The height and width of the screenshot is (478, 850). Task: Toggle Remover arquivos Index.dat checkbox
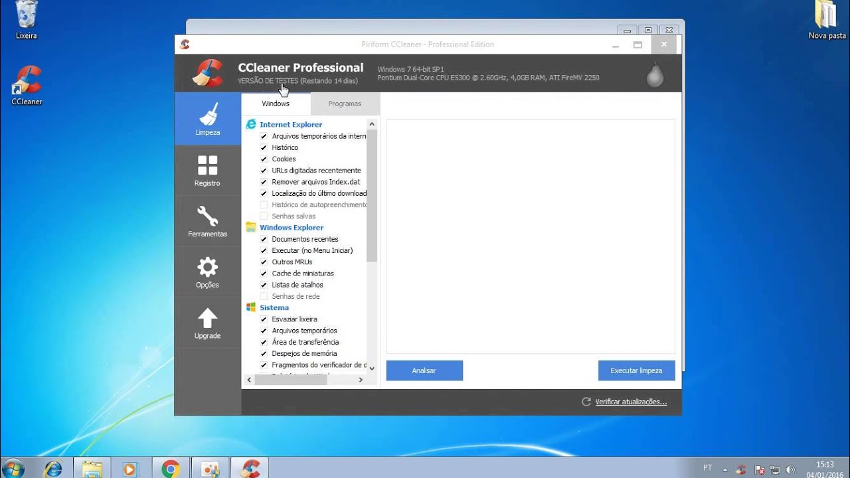tap(264, 182)
